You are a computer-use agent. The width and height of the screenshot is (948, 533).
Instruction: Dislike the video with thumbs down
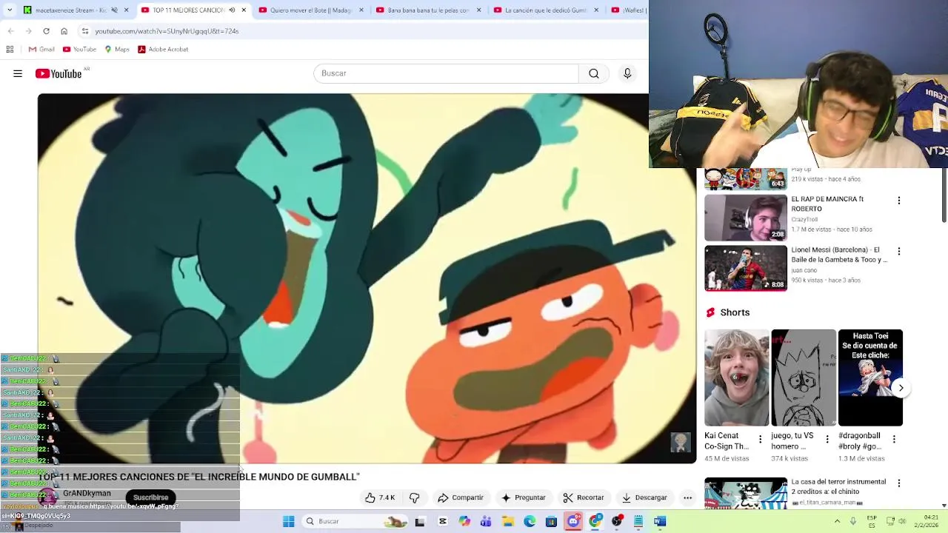(415, 497)
